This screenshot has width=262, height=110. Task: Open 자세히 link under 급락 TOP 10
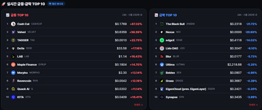[253, 105]
